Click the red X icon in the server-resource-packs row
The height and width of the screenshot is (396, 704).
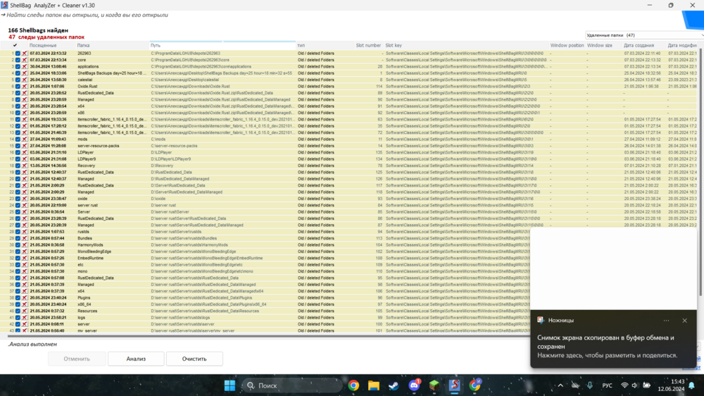(25, 146)
